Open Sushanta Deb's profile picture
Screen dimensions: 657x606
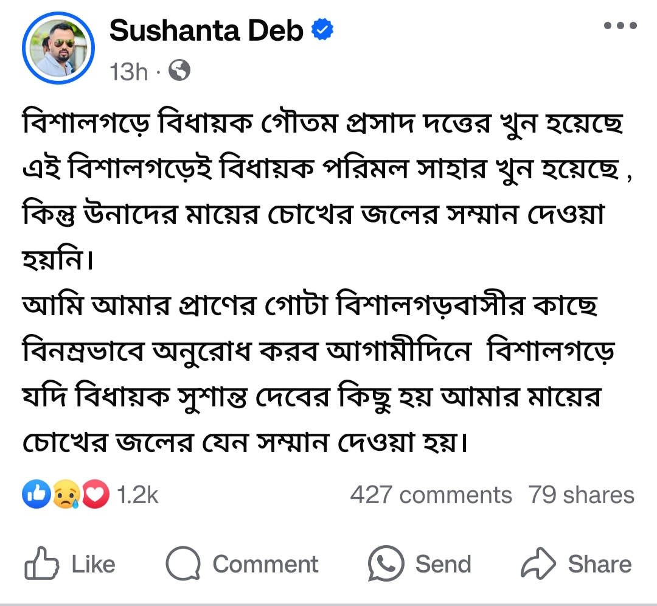coord(58,47)
